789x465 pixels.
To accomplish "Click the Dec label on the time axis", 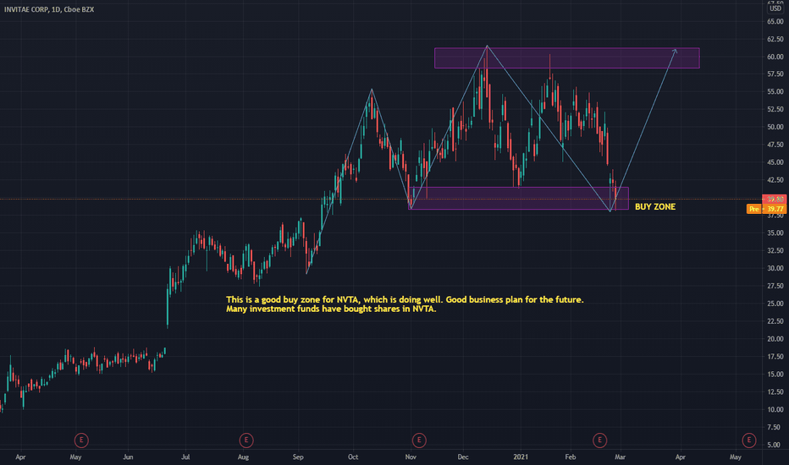I will [x=463, y=457].
